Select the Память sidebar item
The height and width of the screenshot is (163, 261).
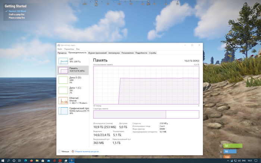pos(73,70)
